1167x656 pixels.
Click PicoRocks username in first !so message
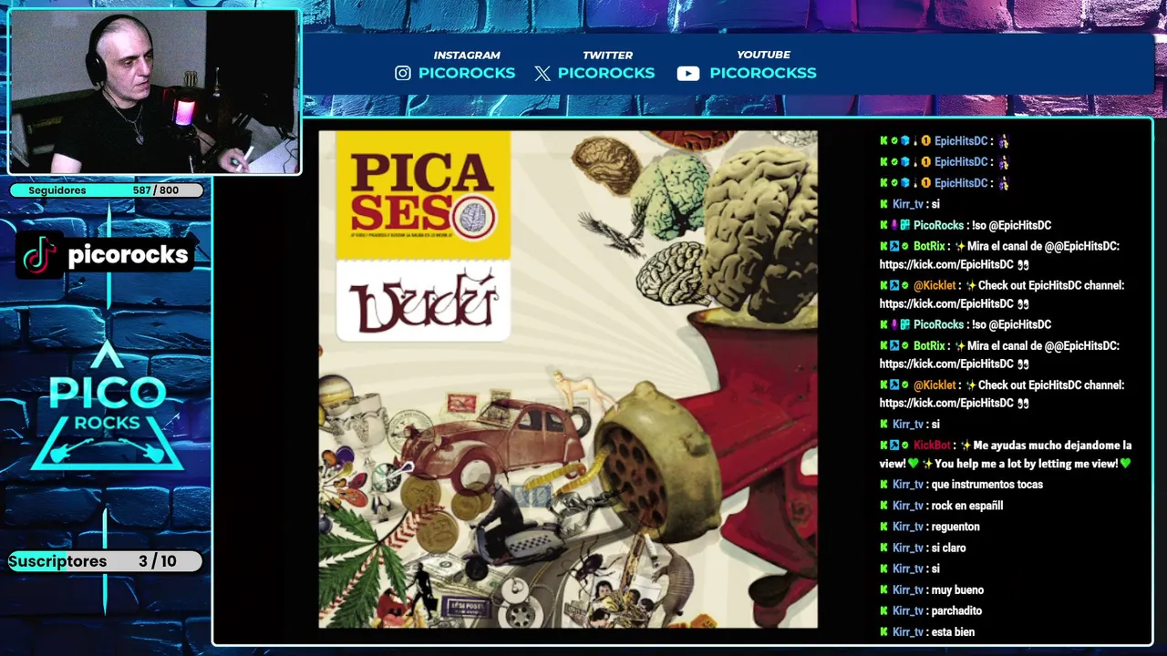point(938,225)
